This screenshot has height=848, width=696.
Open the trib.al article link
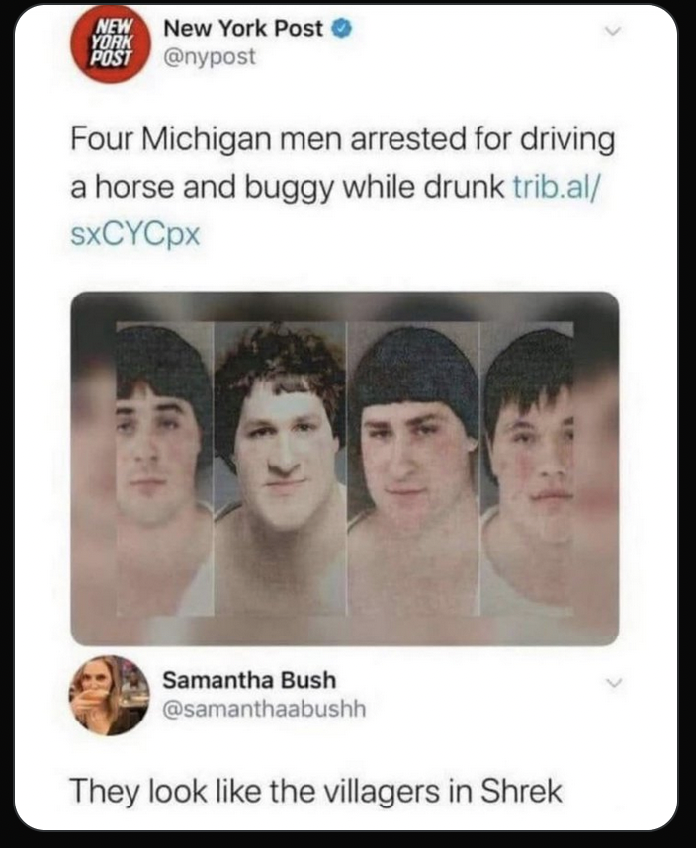[556, 187]
